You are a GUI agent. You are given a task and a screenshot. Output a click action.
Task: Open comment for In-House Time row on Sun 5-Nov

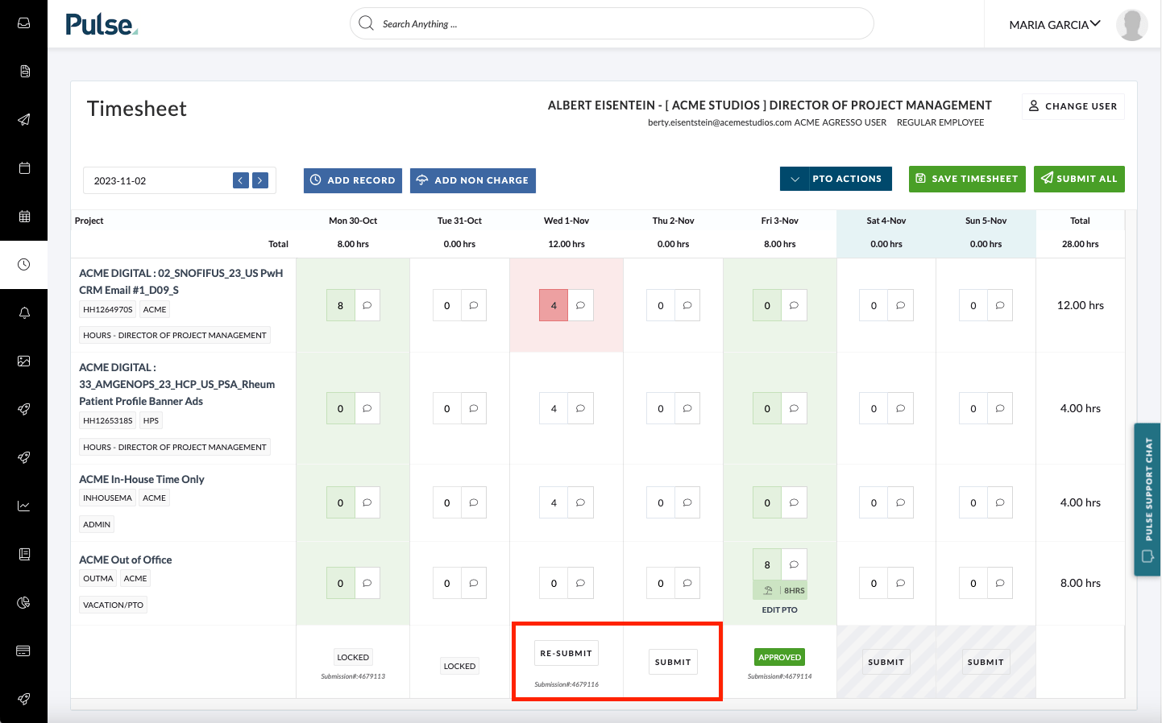pos(1000,502)
